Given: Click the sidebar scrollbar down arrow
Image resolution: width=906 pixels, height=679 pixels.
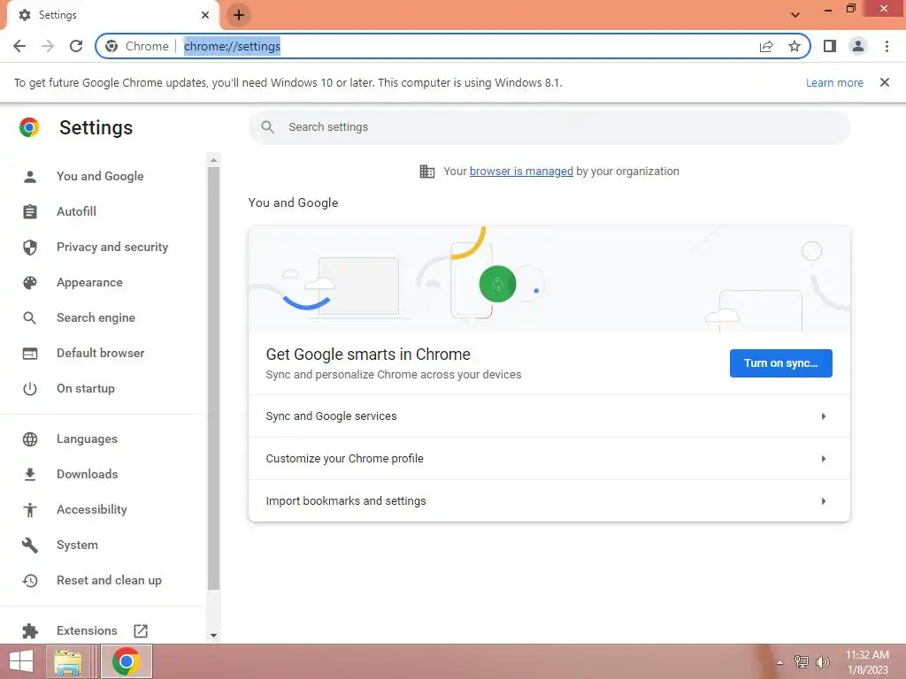Looking at the screenshot, I should pos(214,635).
